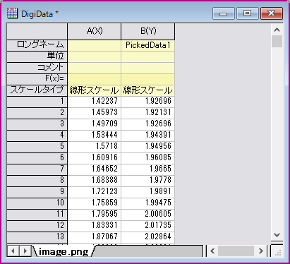
Task: Click horizontal scrollbar right arrow
Action: click(x=261, y=251)
